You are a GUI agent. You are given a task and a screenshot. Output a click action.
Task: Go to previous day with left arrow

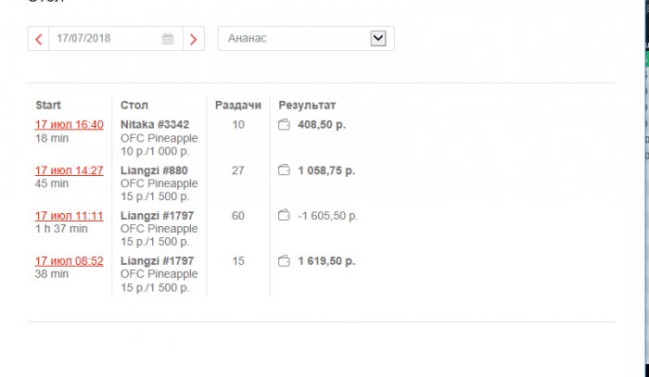[x=38, y=39]
